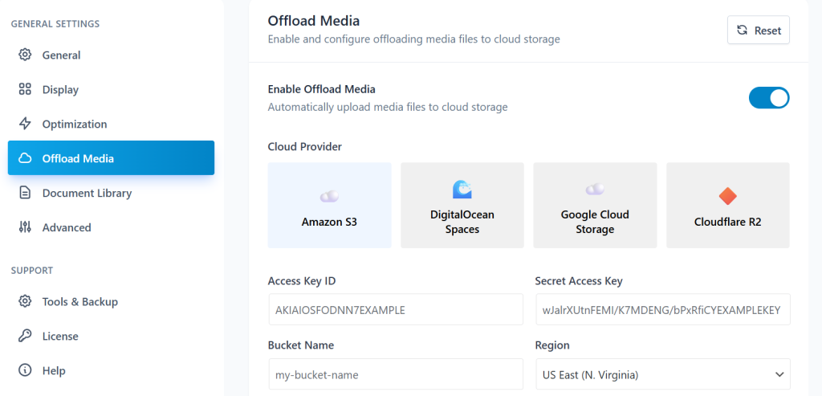Click the Advanced sliders icon

point(25,227)
